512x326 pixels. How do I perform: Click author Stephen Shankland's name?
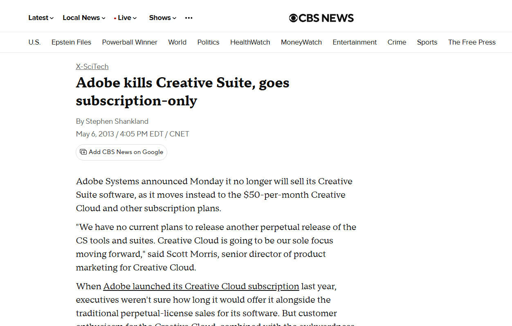[117, 121]
